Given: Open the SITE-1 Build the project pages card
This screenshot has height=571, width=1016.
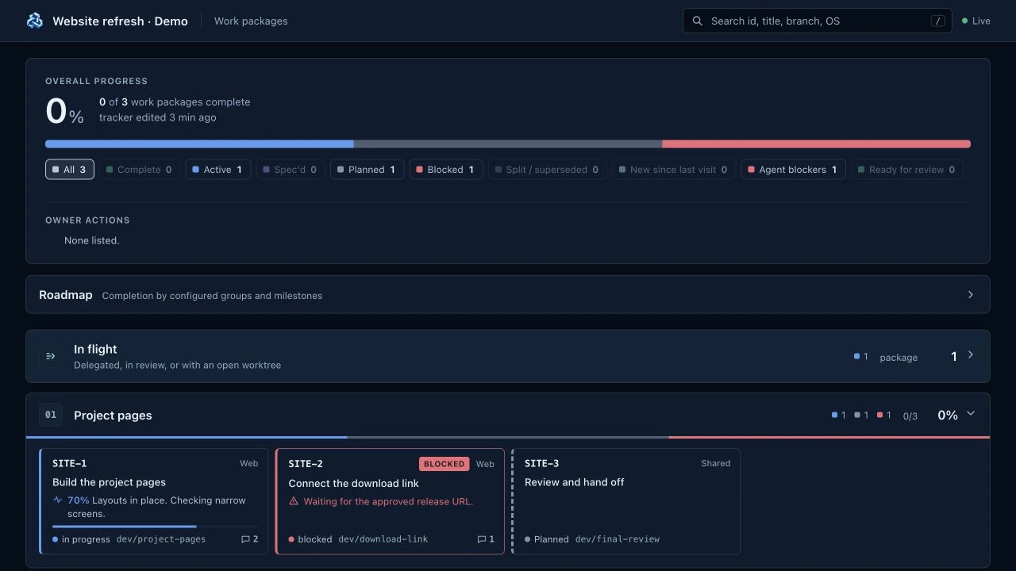Looking at the screenshot, I should 153,501.
